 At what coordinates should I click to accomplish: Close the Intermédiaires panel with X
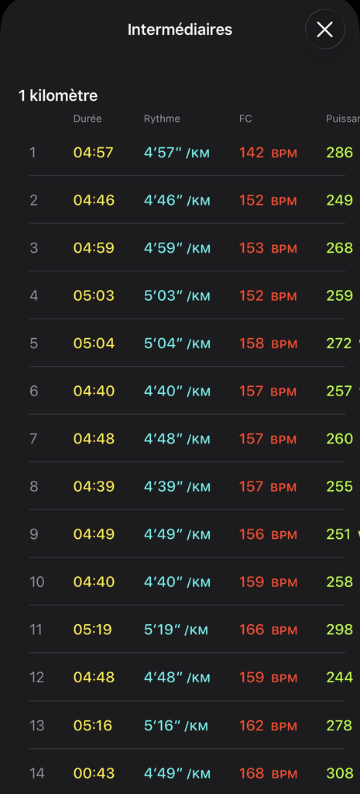point(324,29)
